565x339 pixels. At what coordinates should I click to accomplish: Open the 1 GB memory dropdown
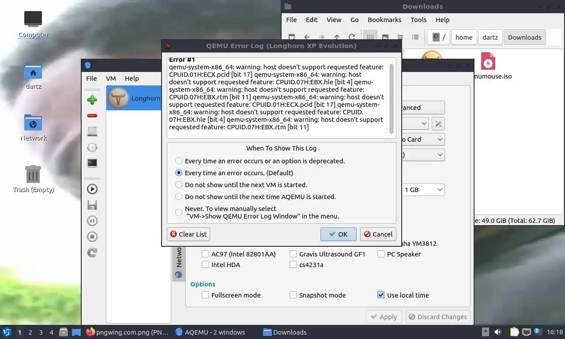pos(423,190)
